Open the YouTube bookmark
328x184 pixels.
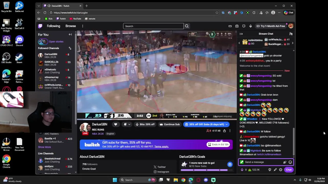coord(75,19)
